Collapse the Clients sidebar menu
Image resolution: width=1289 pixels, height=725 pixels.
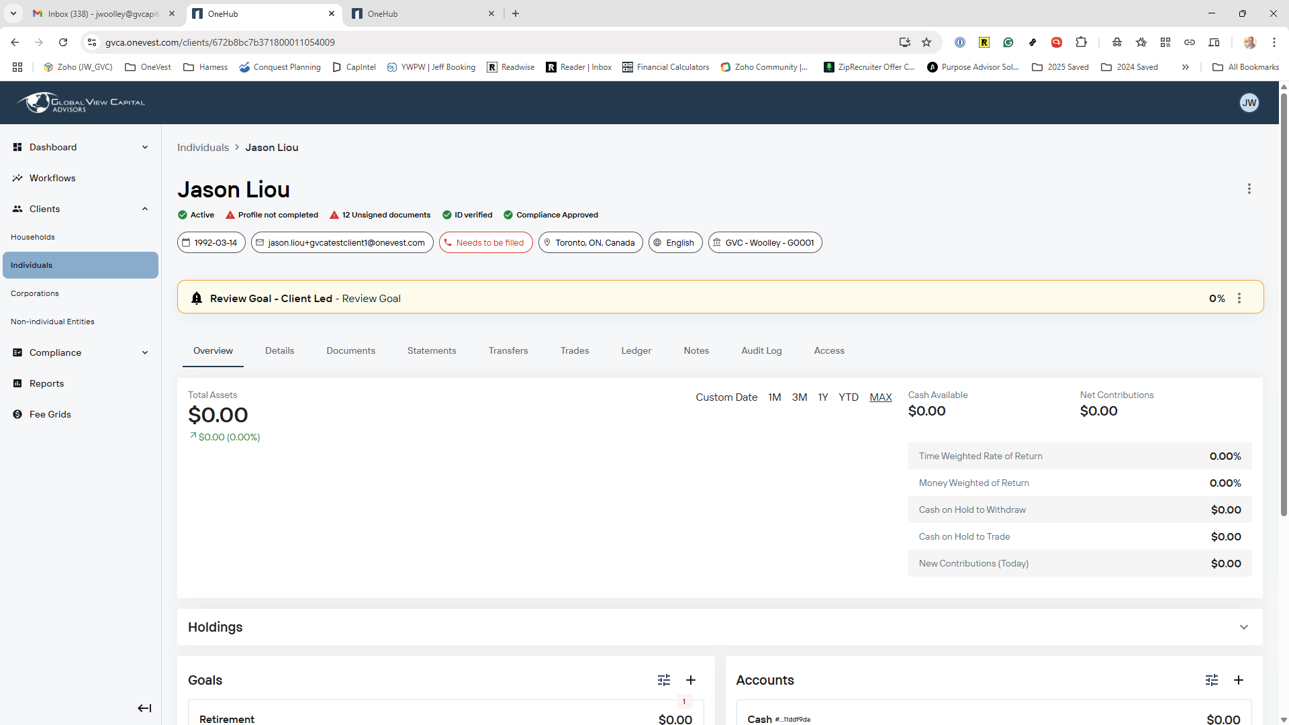[x=145, y=209]
